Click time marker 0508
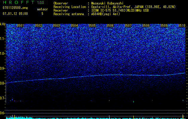The image size is (188, 119). click(146, 26)
